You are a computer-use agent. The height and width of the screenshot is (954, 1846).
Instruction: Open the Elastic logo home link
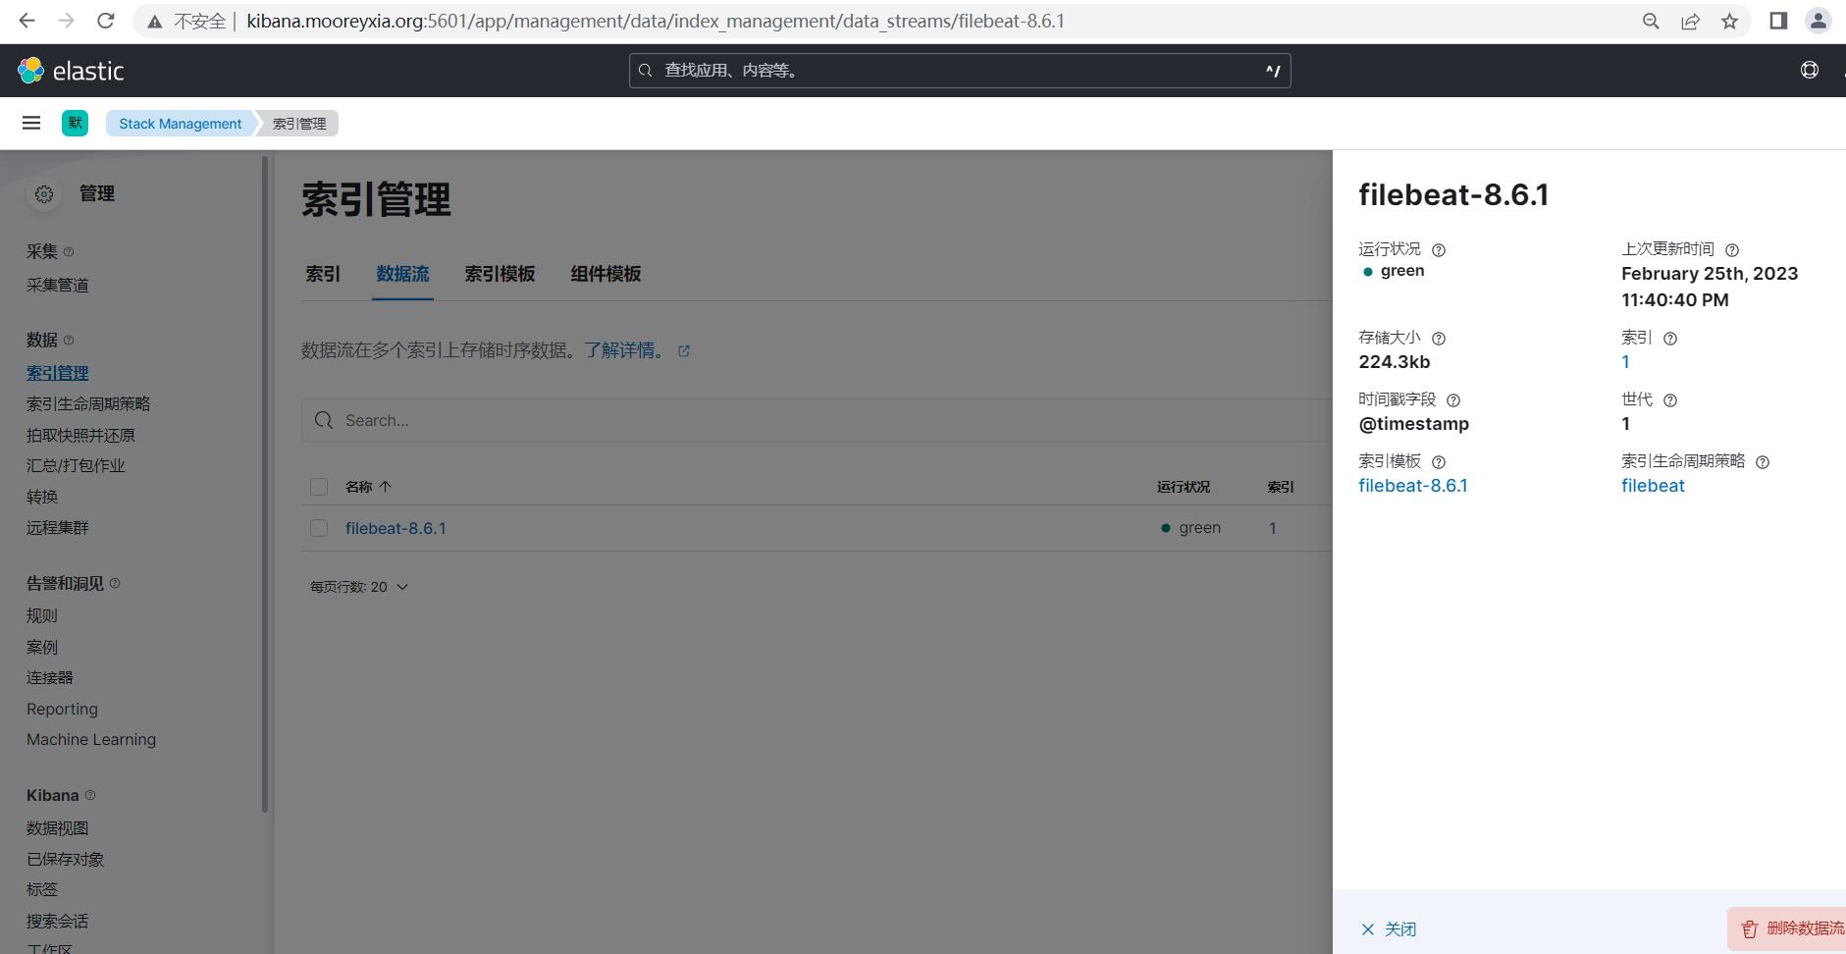(x=71, y=71)
